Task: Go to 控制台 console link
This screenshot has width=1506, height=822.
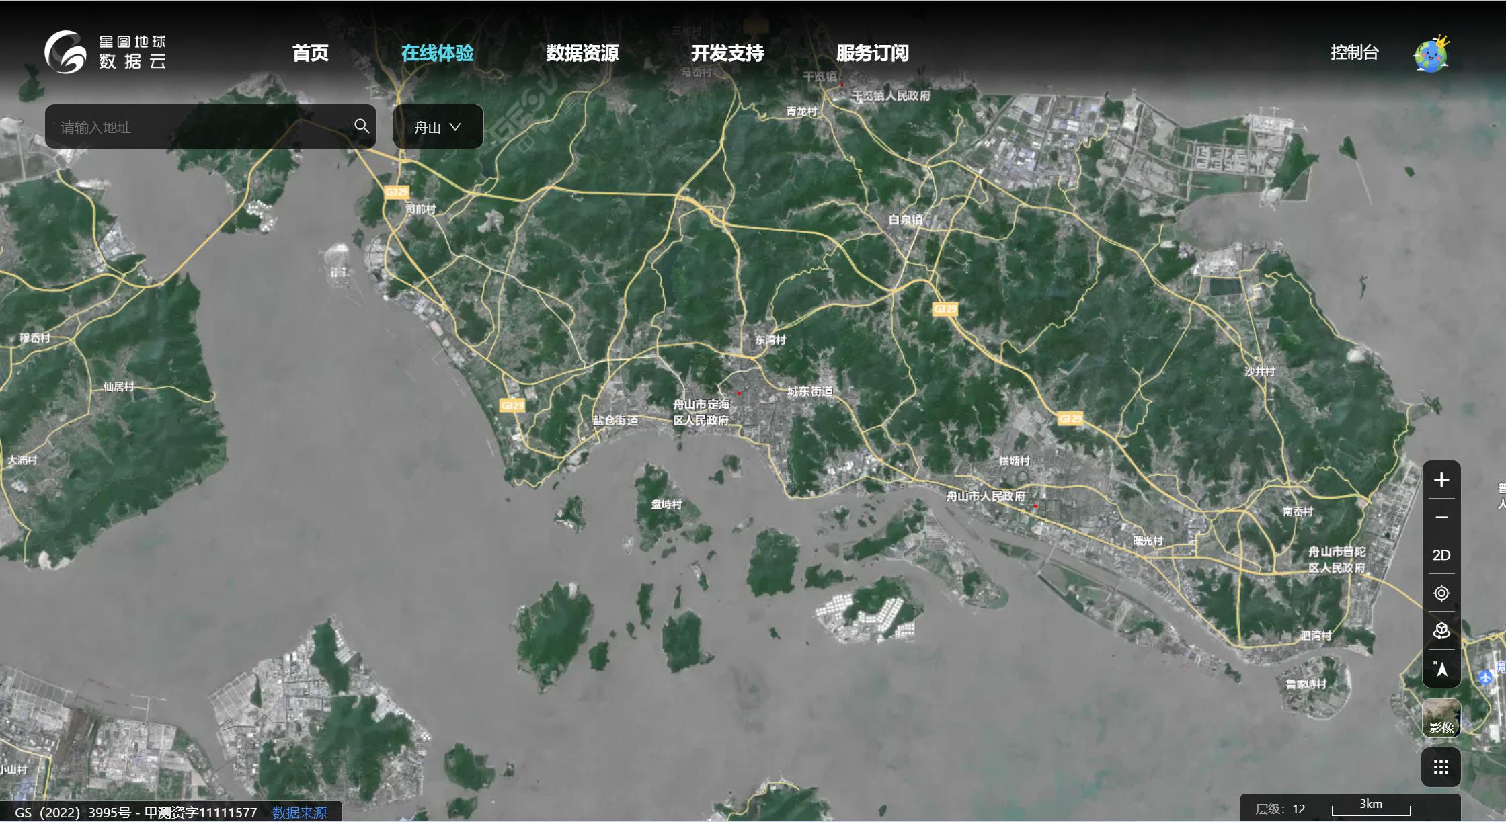Action: [x=1355, y=52]
